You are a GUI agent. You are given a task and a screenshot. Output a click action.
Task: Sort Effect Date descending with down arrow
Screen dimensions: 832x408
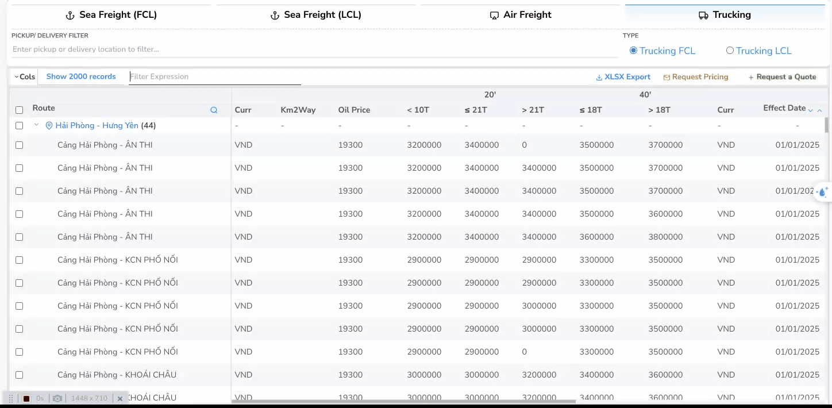(x=811, y=110)
